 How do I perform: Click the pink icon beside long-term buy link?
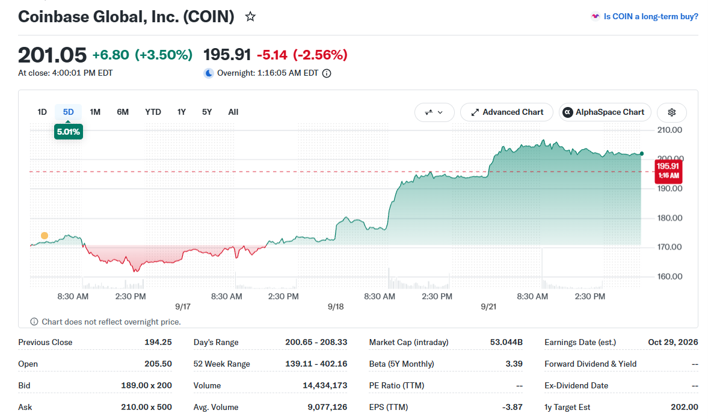tap(596, 16)
